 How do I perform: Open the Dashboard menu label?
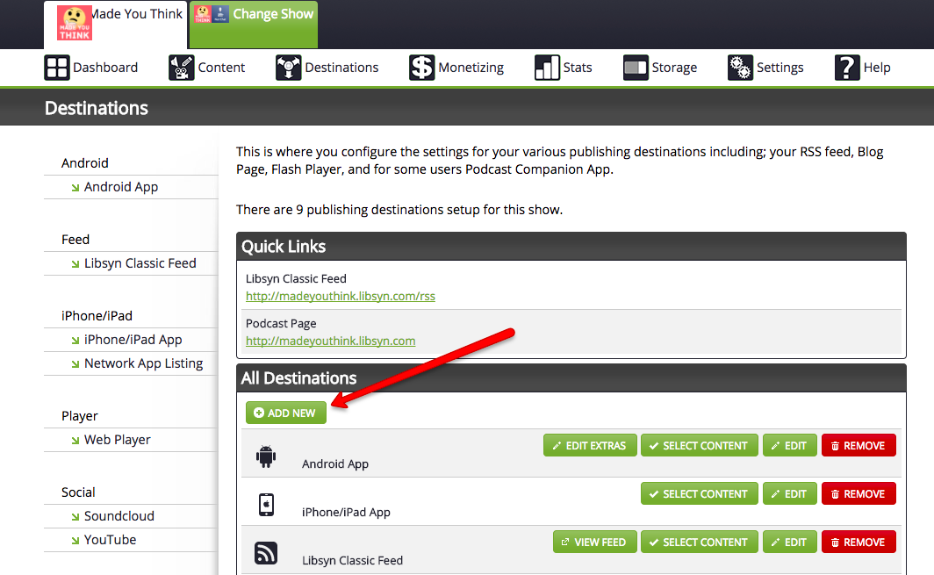pos(105,68)
